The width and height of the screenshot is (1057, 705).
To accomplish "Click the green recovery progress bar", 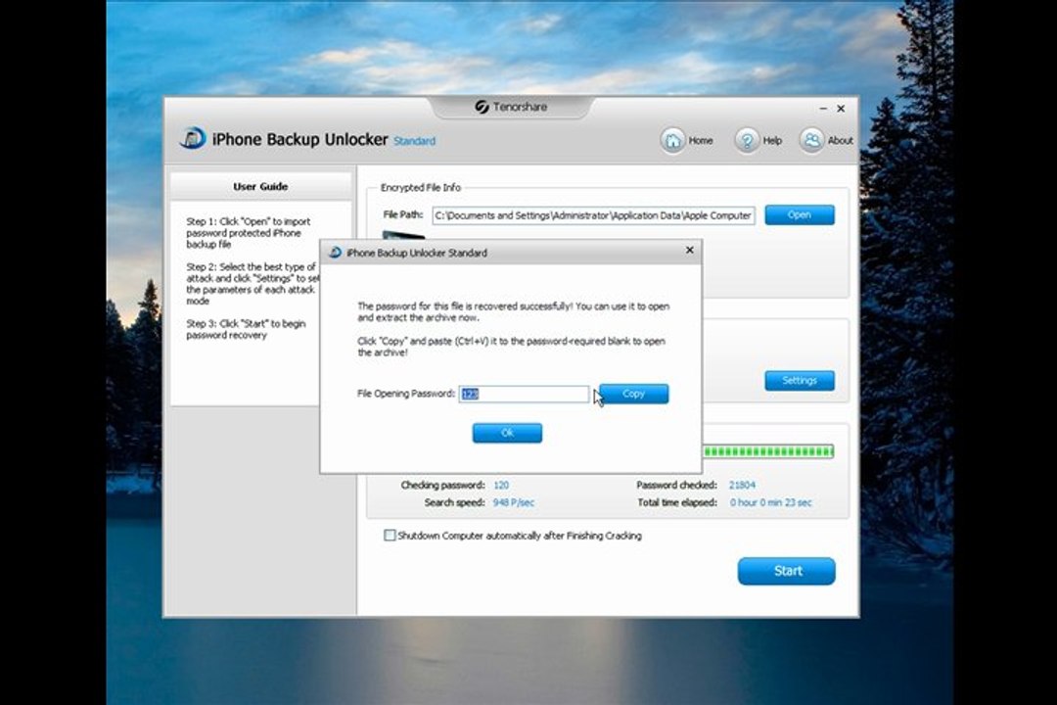I will (x=768, y=451).
